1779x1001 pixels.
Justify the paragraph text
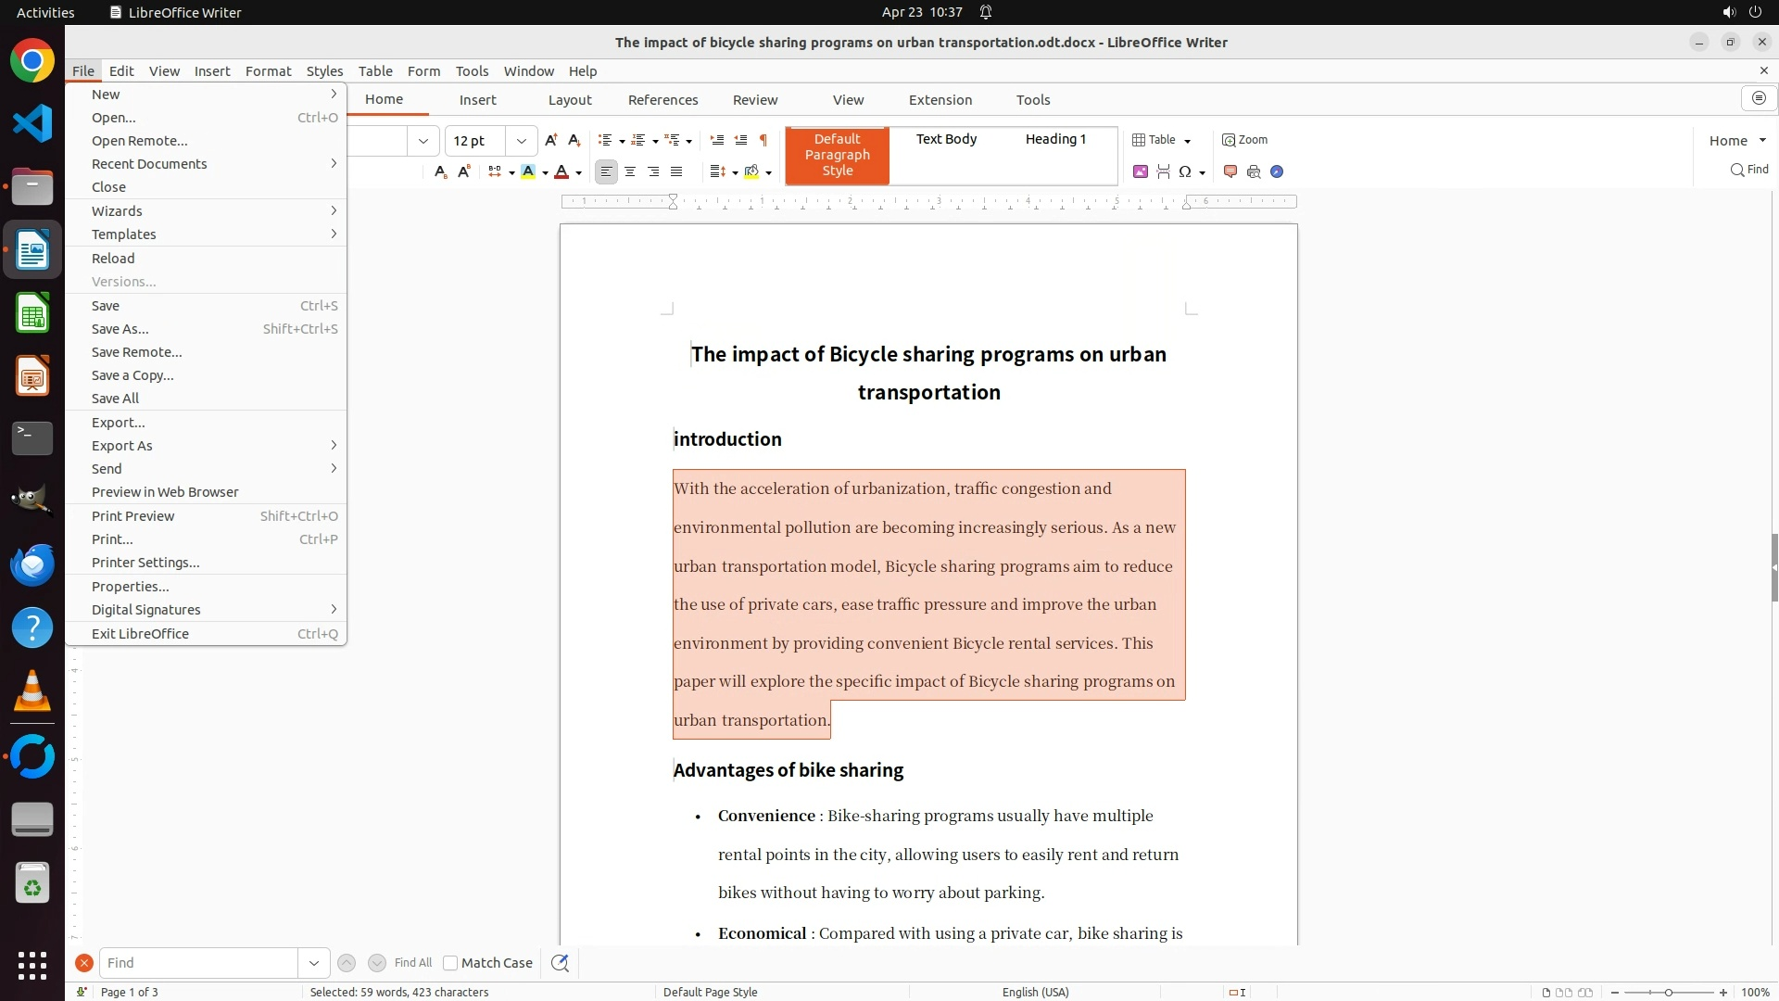[x=676, y=171]
